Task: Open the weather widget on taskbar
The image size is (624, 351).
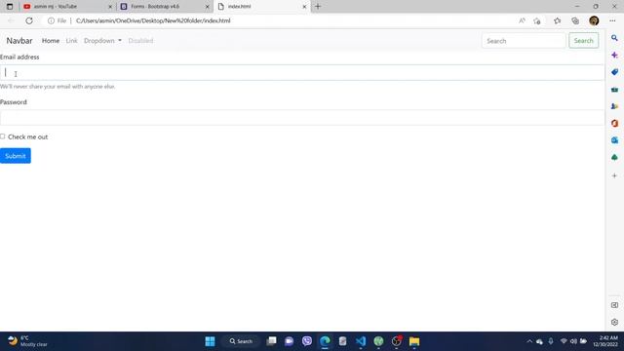Action: click(28, 341)
